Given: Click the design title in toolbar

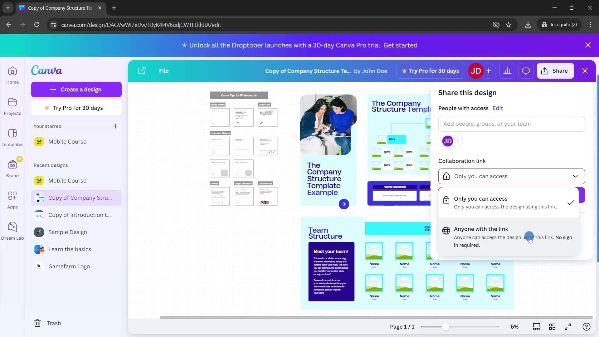Looking at the screenshot, I should (x=308, y=71).
